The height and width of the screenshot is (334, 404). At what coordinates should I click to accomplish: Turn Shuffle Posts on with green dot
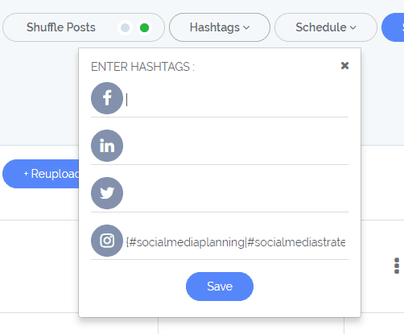click(x=144, y=27)
